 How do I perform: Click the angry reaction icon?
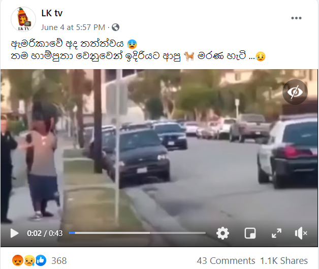tap(18, 260)
